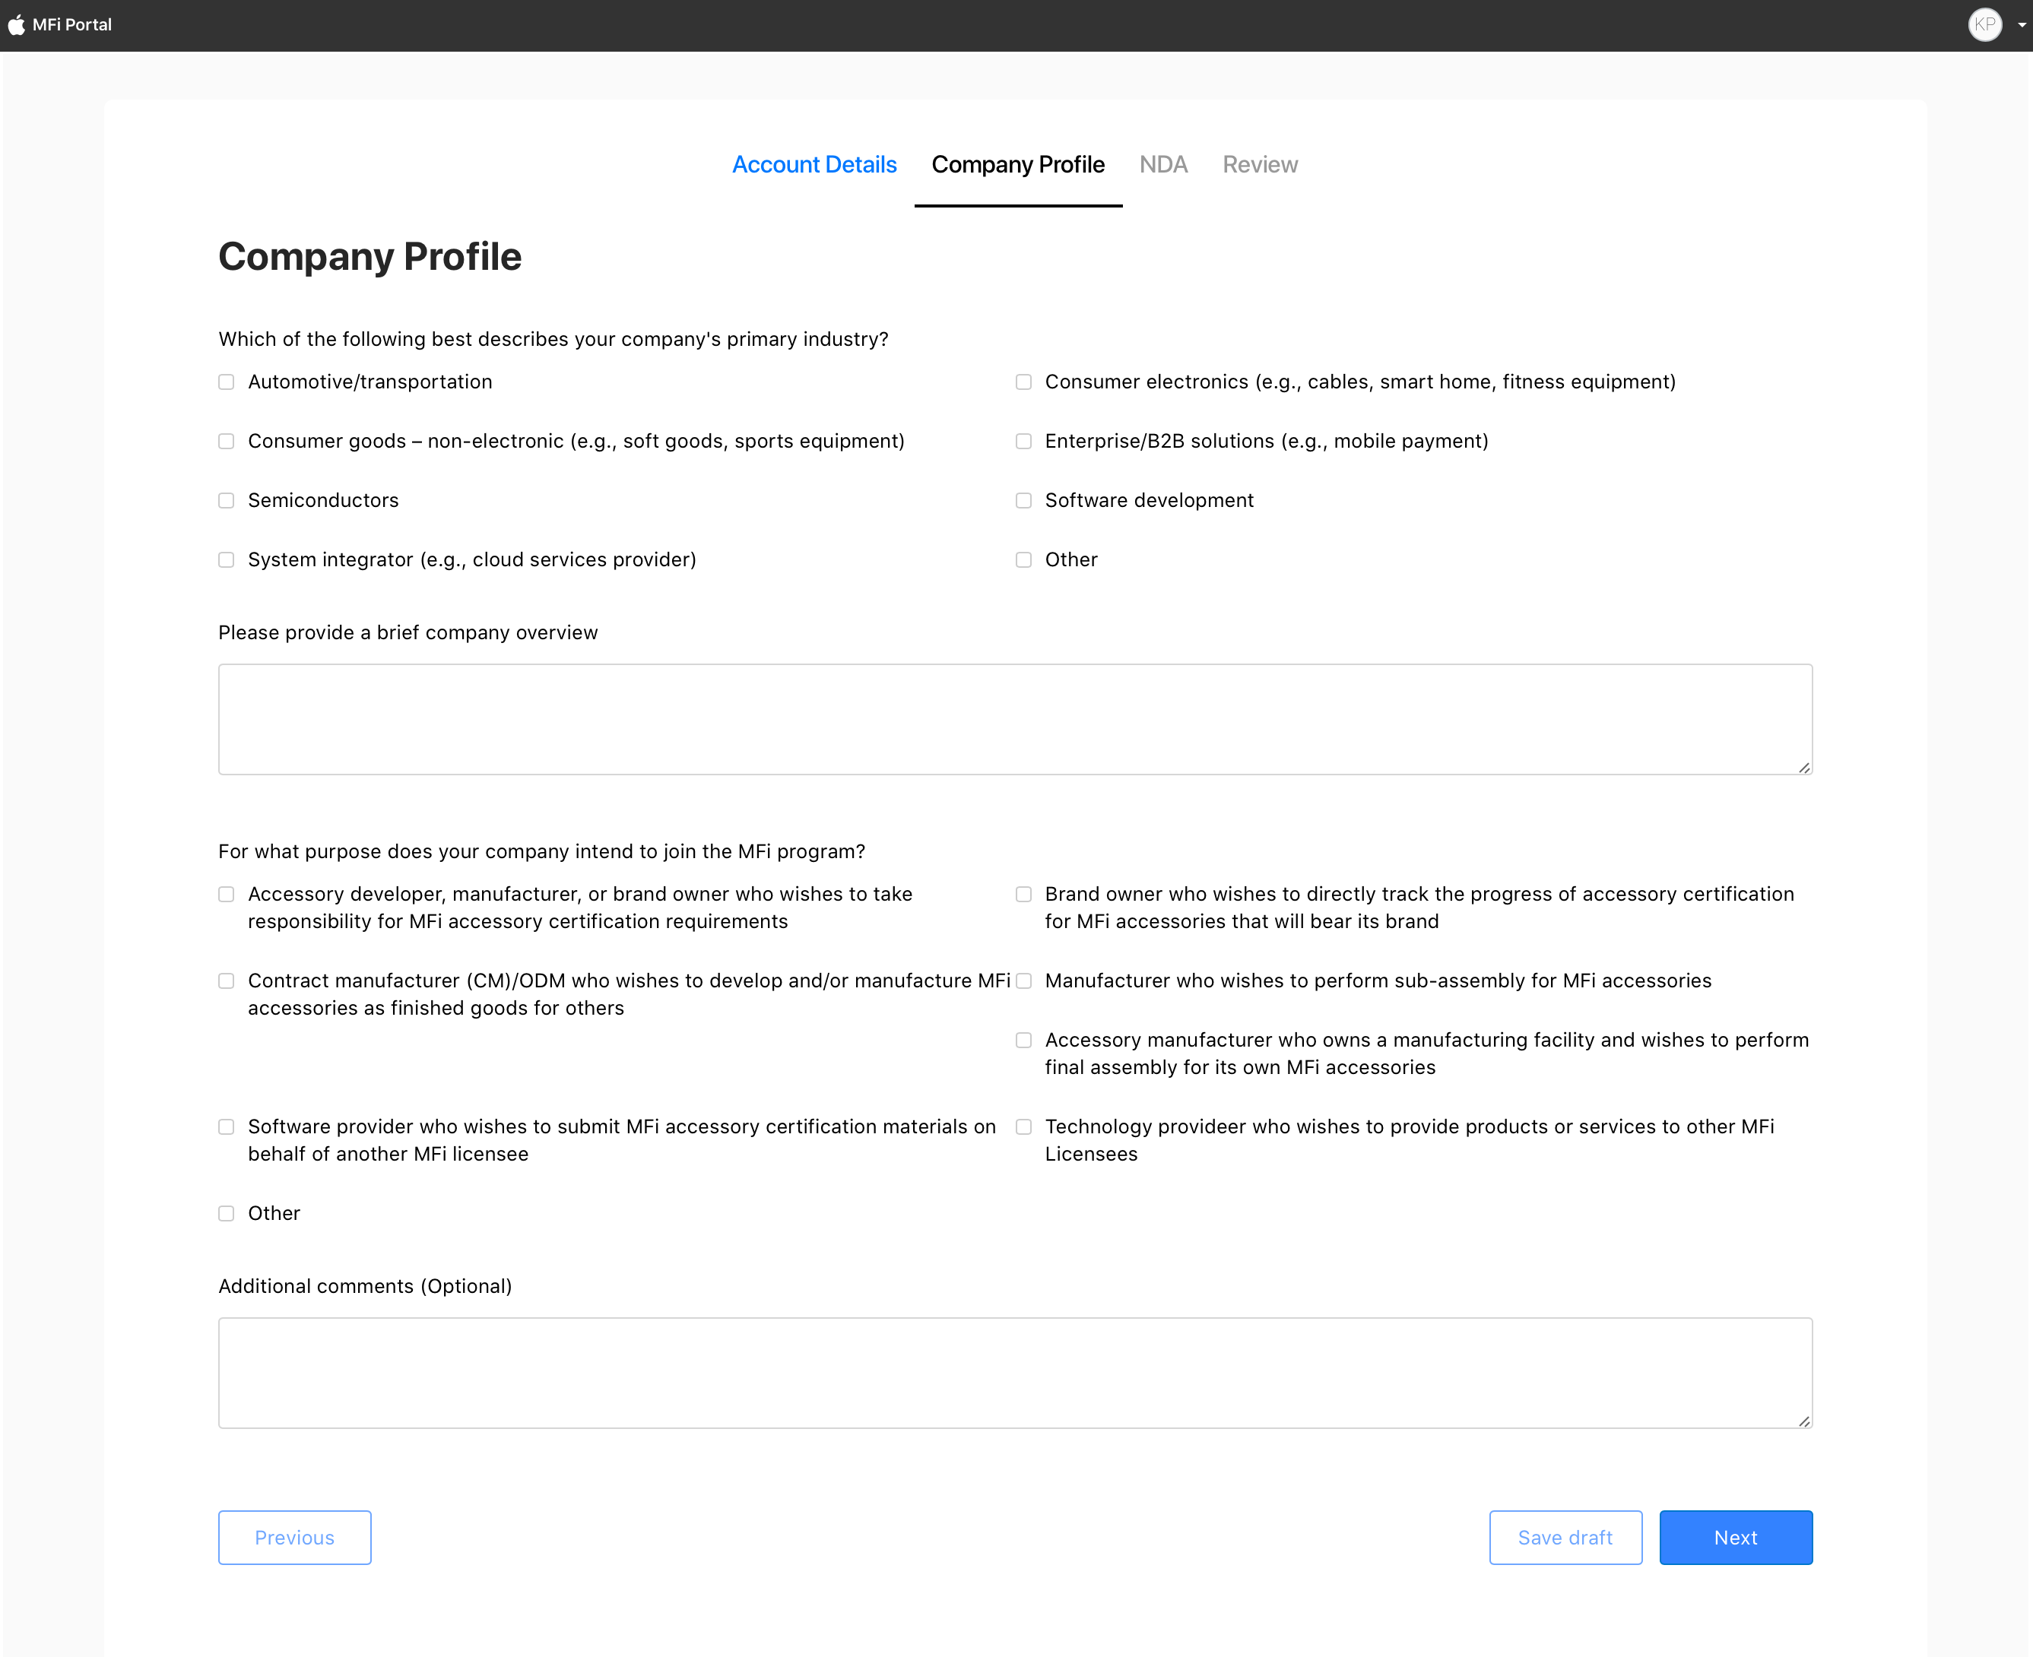
Task: Select the Company Profile tab
Action: [x=1017, y=164]
